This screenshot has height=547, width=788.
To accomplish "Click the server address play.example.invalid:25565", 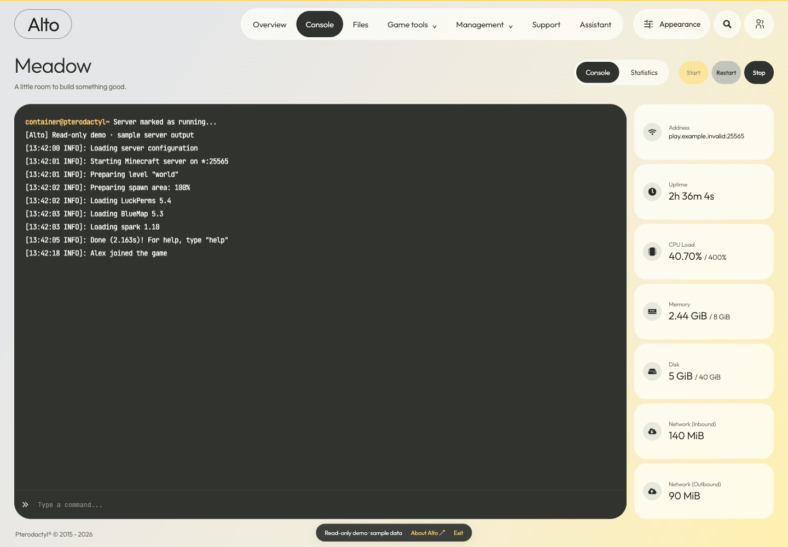I will pos(706,136).
